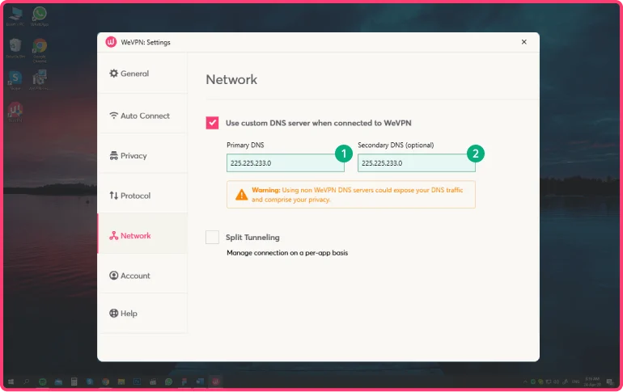Click the orange warning triangle icon

[x=241, y=194]
